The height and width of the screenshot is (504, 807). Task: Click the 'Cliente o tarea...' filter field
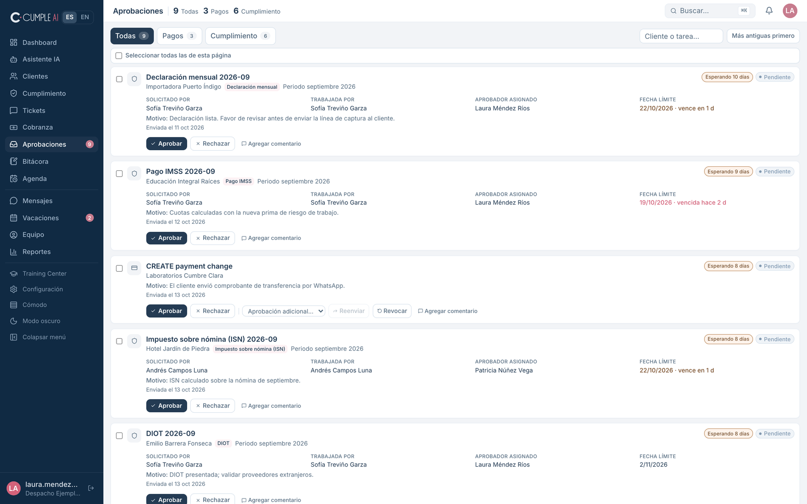tap(681, 36)
